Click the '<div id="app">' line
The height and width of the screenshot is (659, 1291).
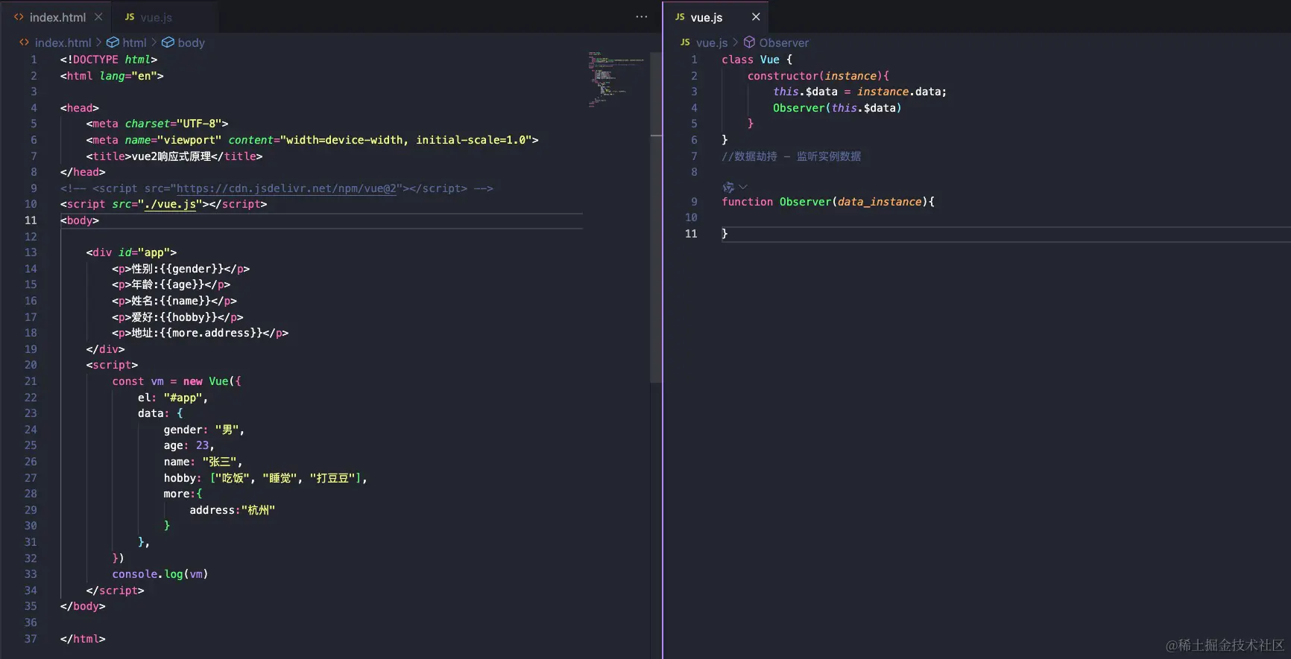[131, 252]
